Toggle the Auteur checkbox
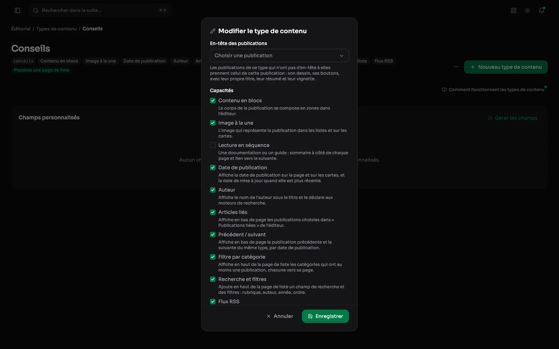 (213, 190)
